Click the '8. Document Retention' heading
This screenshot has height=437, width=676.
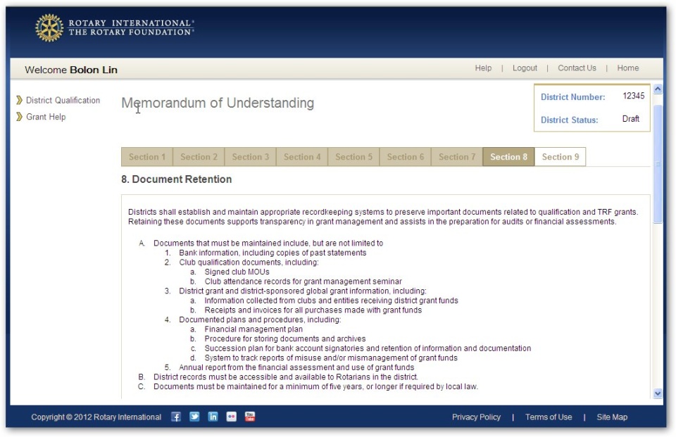coord(176,179)
